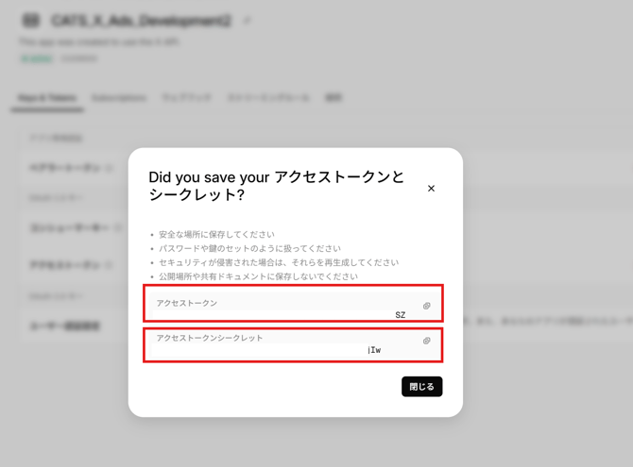Click the app icon beside the app name
This screenshot has width=633, height=467.
click(31, 20)
